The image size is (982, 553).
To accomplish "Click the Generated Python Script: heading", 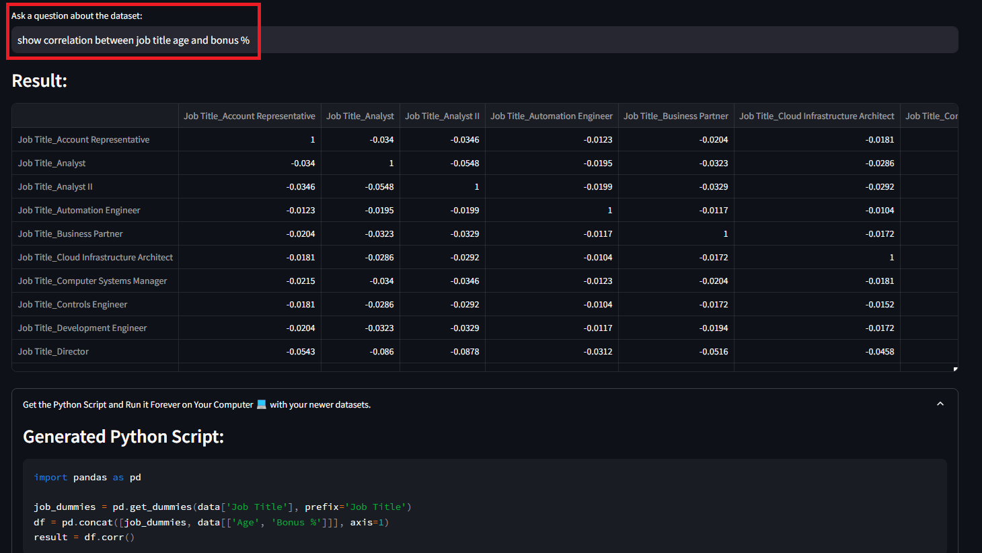I will (124, 437).
